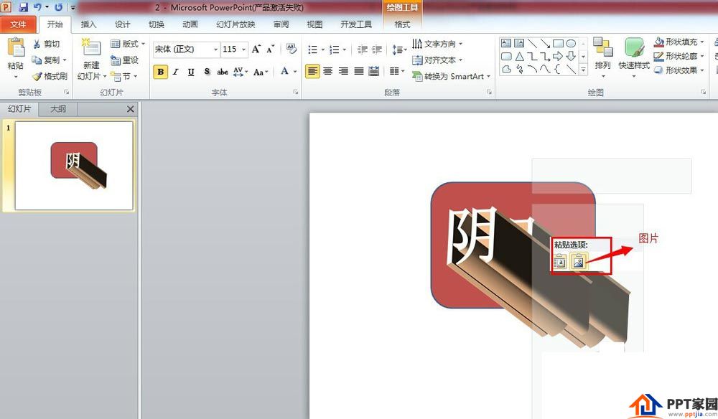Toggle italic formatting
Screen dimensions: 718x419
point(175,72)
